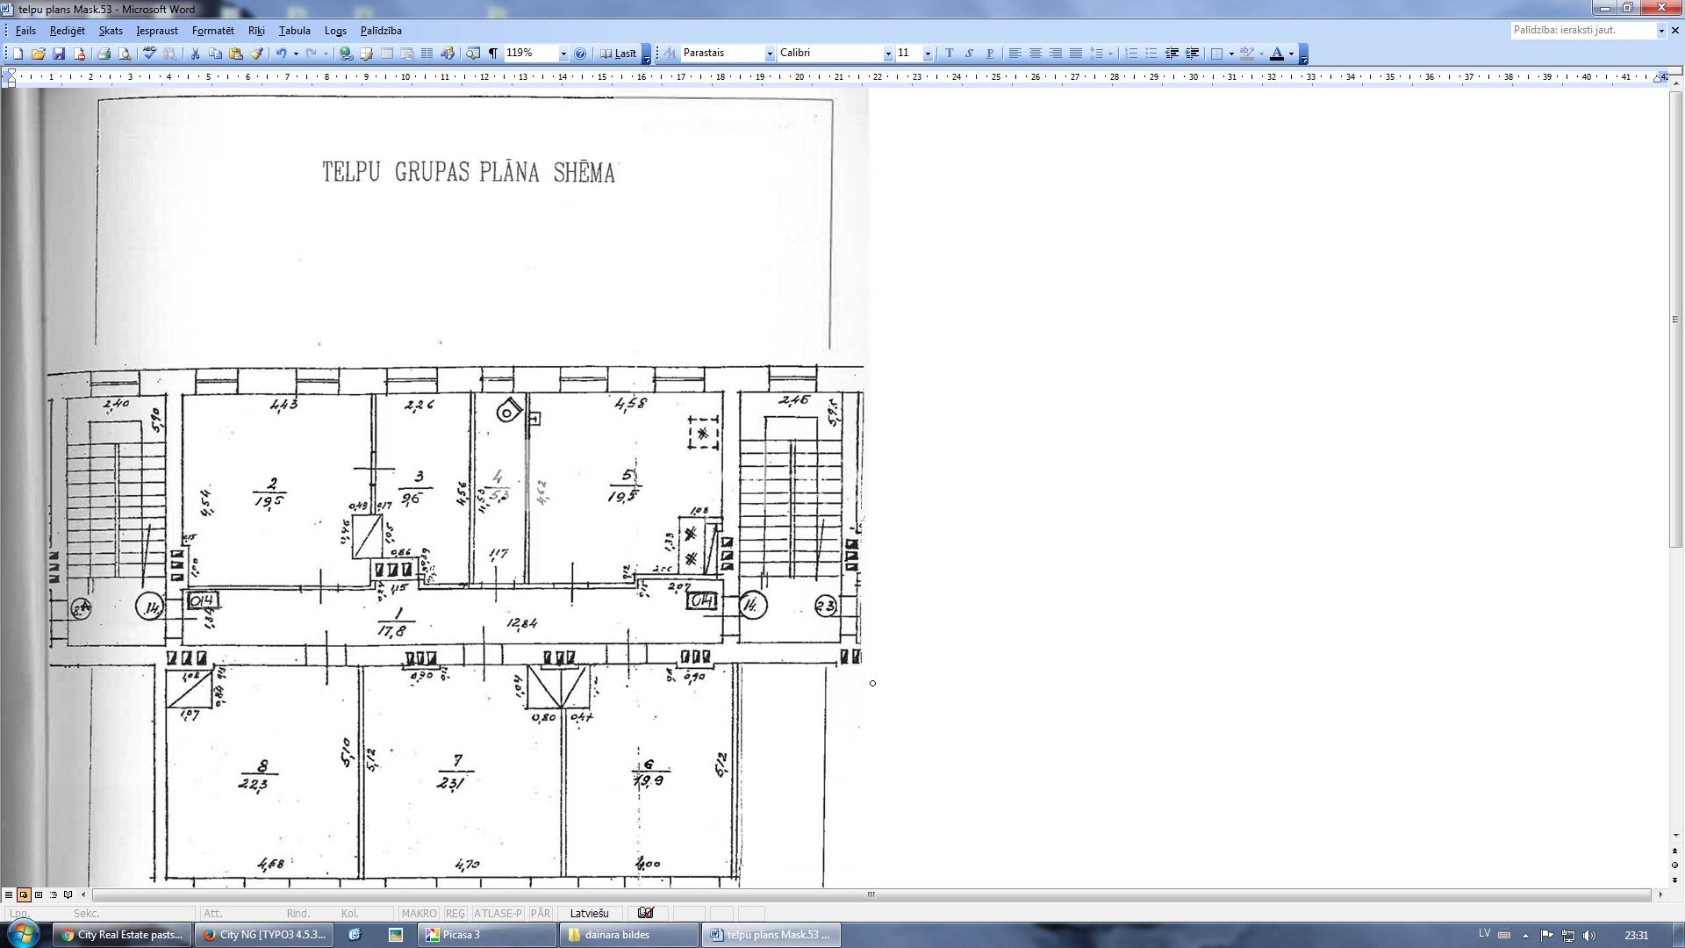The width and height of the screenshot is (1685, 948).
Task: Open the Formatēt menu
Action: pos(212,31)
